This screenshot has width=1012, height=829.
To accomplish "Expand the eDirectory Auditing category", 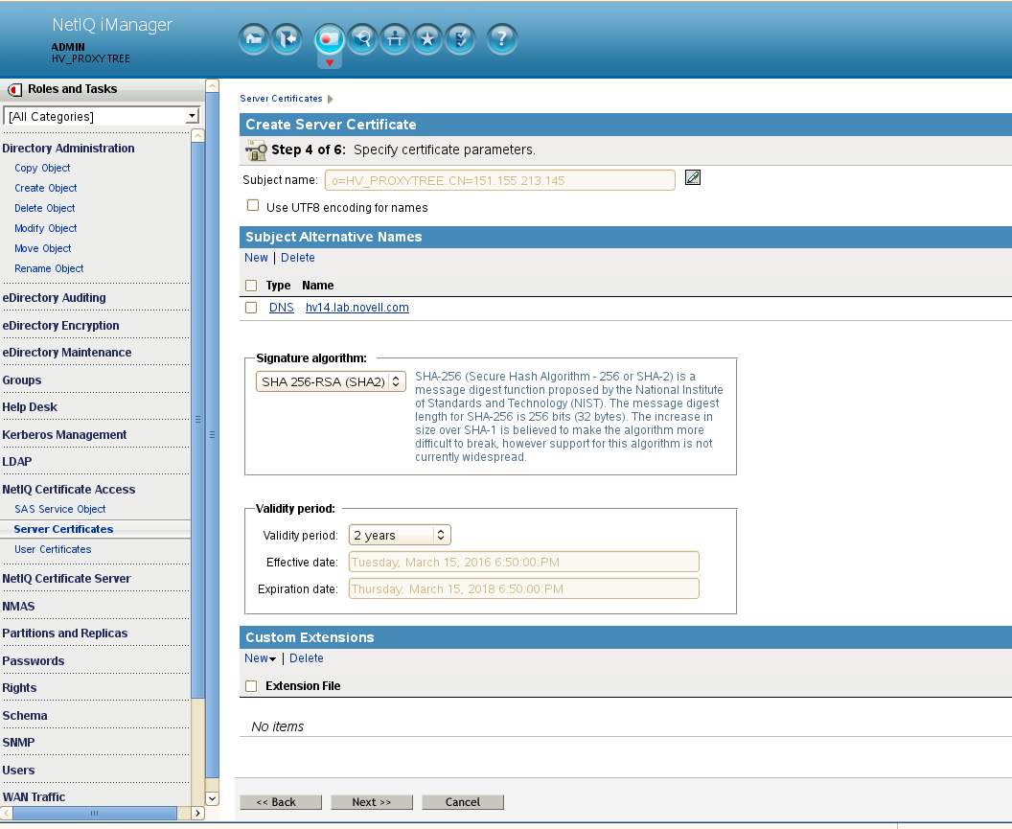I will pos(55,298).
